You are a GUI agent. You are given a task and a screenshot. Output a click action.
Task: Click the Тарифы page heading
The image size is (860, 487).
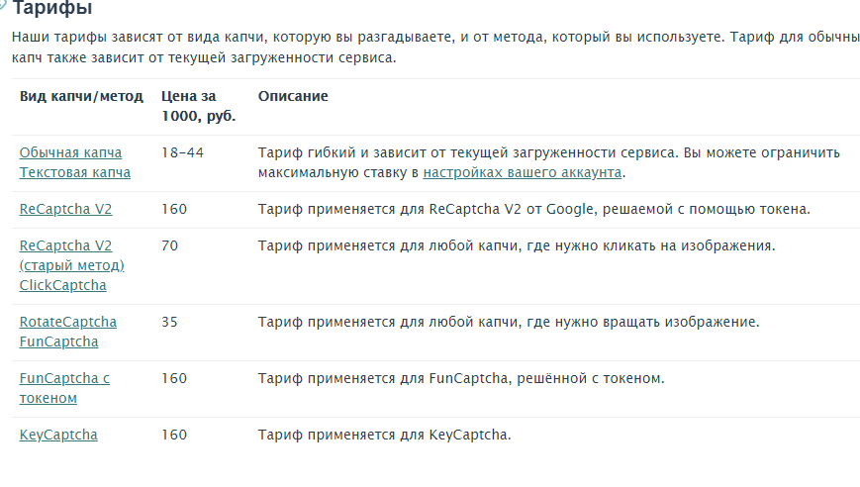click(52, 8)
